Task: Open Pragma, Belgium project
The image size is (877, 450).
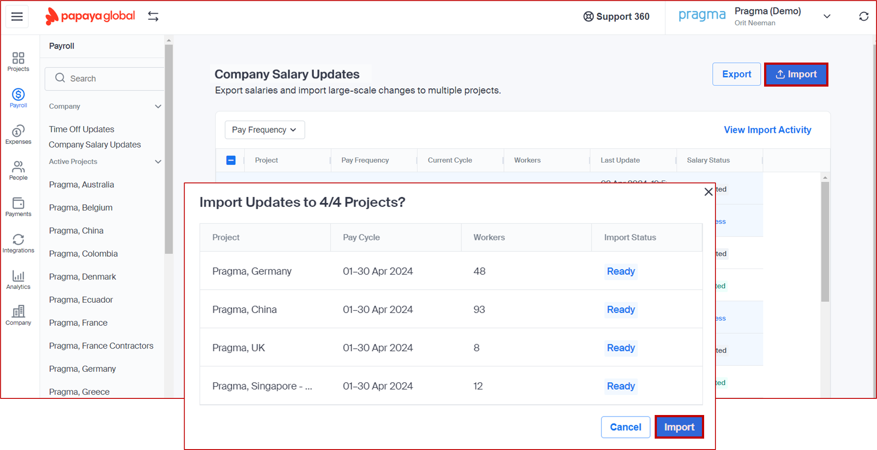Action: click(x=81, y=208)
